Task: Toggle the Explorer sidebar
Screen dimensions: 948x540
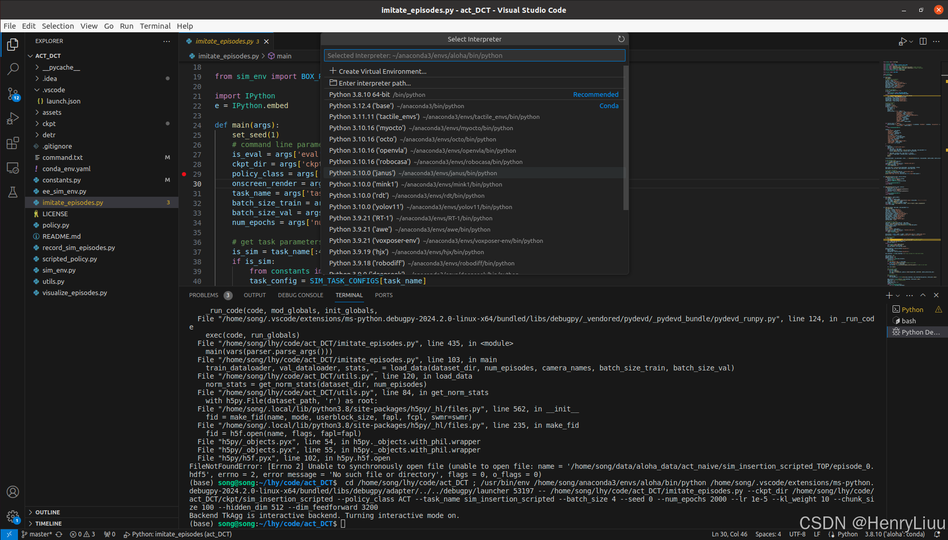Action: tap(13, 45)
